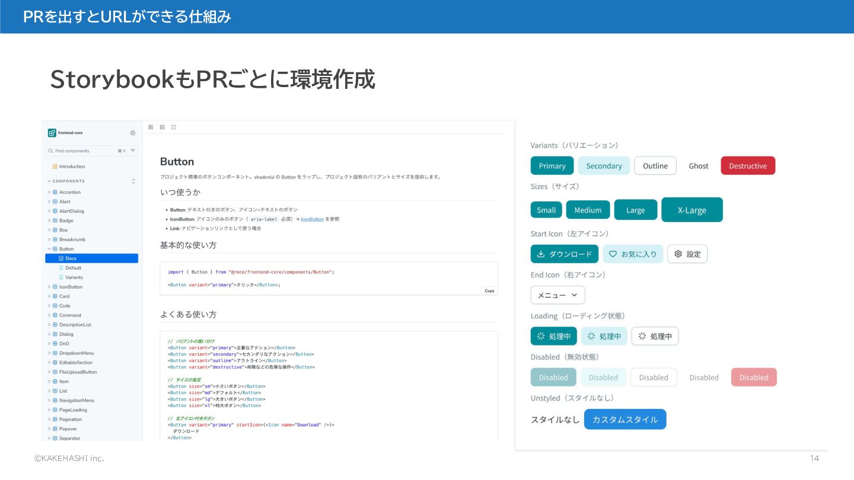Viewport: 854px width, 480px height.
Task: Click the Docs page icon under Button
Action: click(x=60, y=258)
